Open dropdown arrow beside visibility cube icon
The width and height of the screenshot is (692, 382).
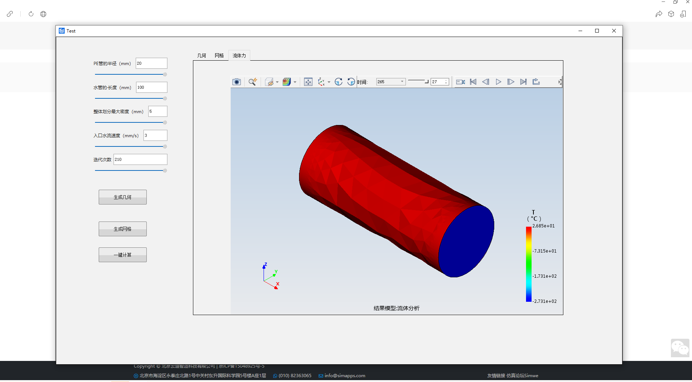click(277, 82)
